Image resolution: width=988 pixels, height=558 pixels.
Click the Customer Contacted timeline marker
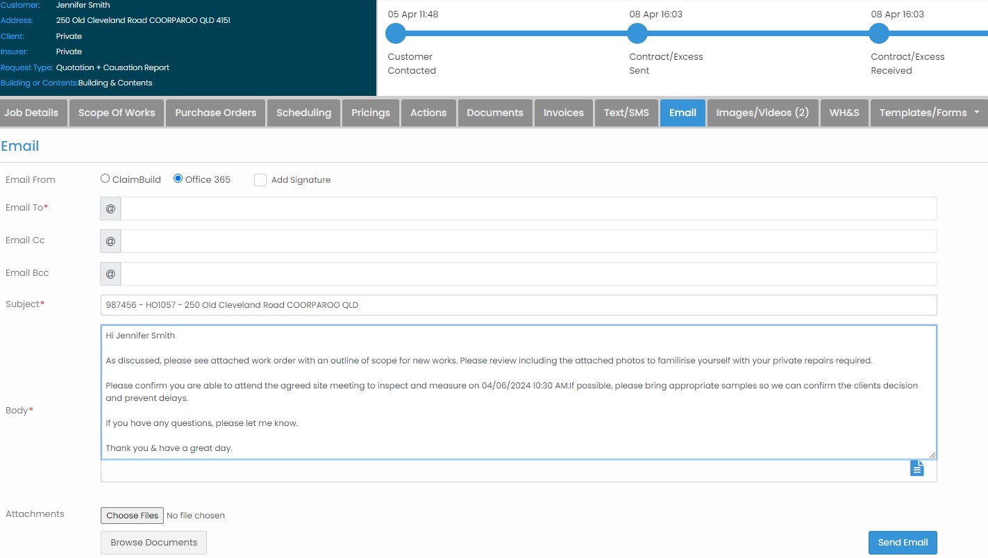(396, 33)
